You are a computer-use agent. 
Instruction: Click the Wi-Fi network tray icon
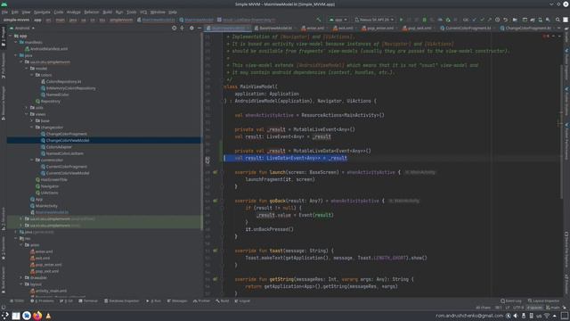pos(547,316)
